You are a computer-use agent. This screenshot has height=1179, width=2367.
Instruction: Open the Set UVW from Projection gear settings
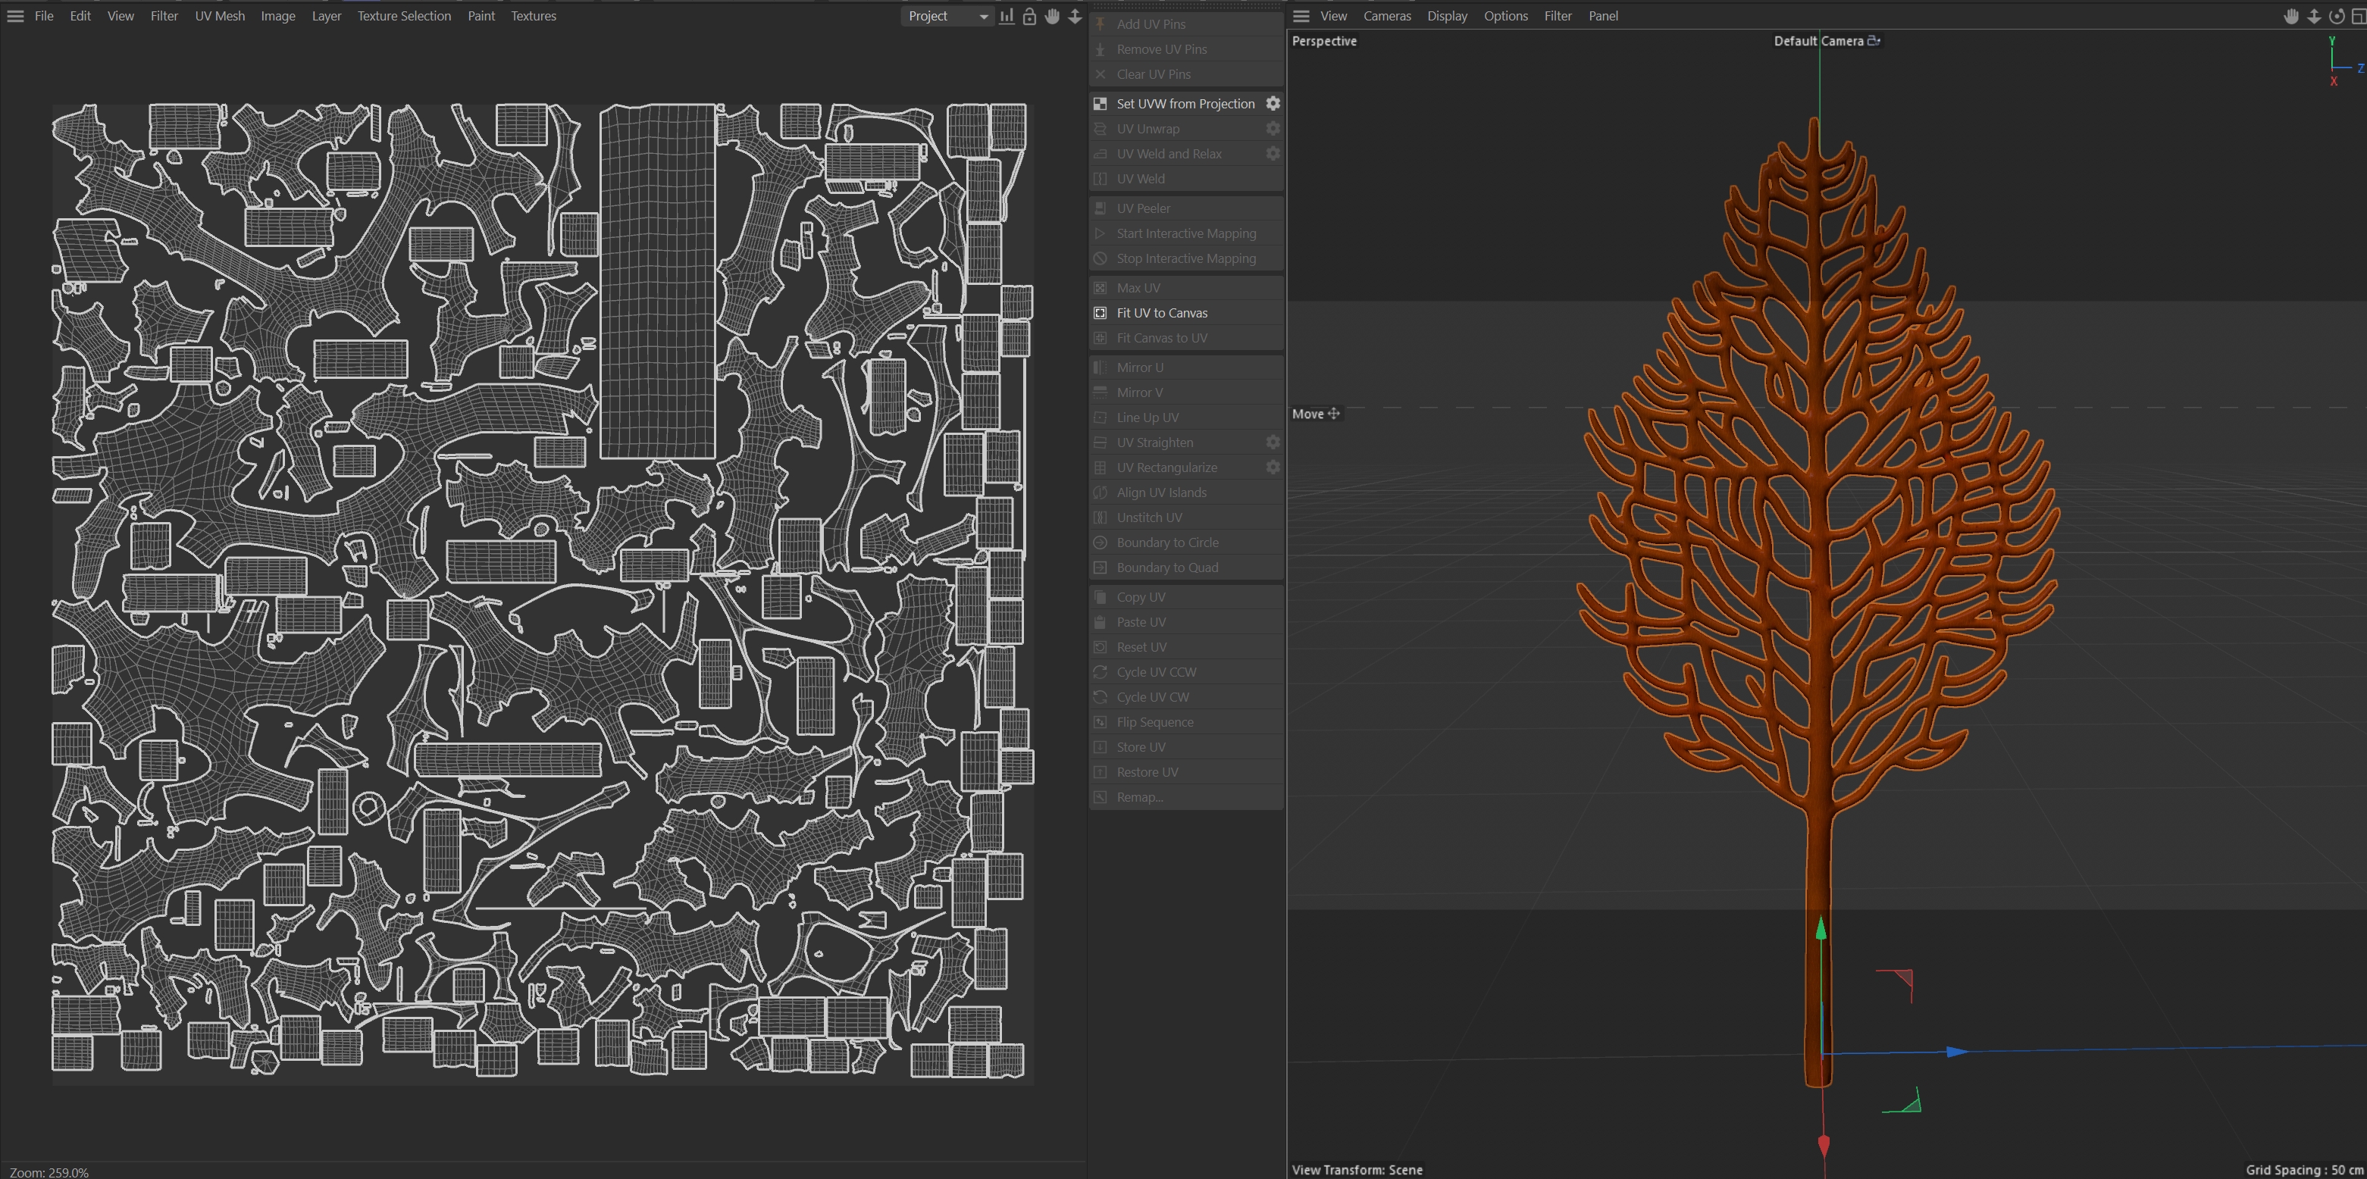coord(1273,104)
